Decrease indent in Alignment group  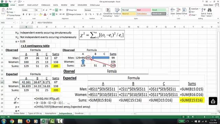pyautogui.click(x=60, y=14)
